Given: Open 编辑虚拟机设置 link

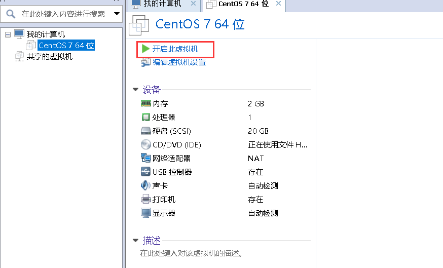Looking at the screenshot, I should click(179, 62).
